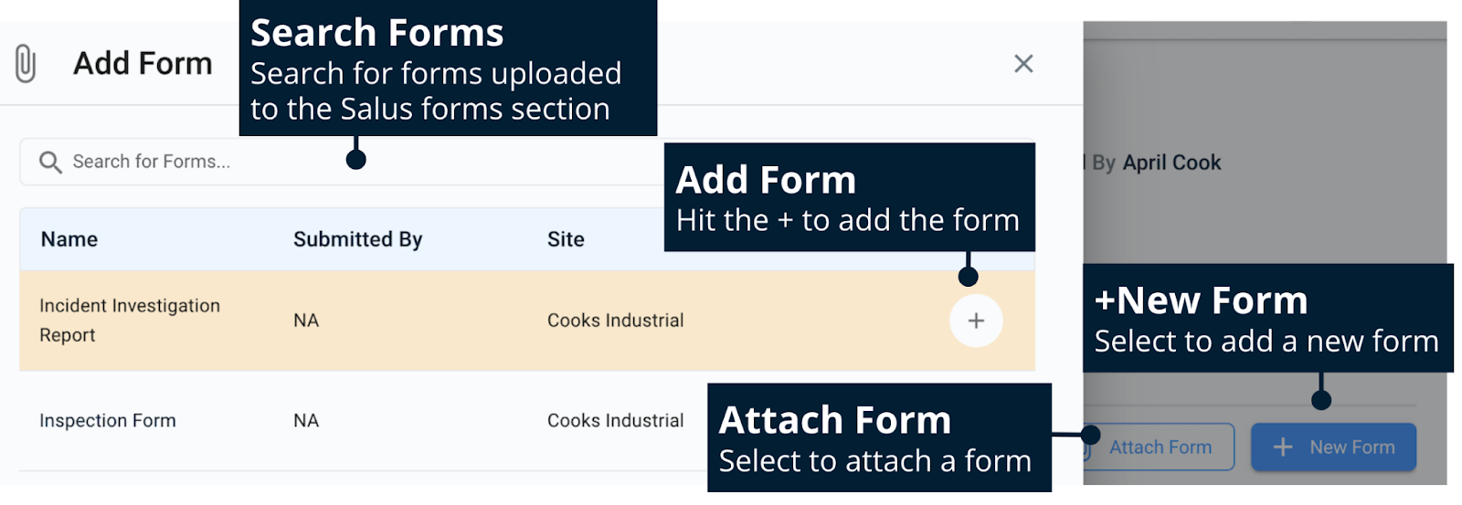Image resolution: width=1462 pixels, height=505 pixels.
Task: Close the Add Form dialog
Action: (x=1023, y=63)
